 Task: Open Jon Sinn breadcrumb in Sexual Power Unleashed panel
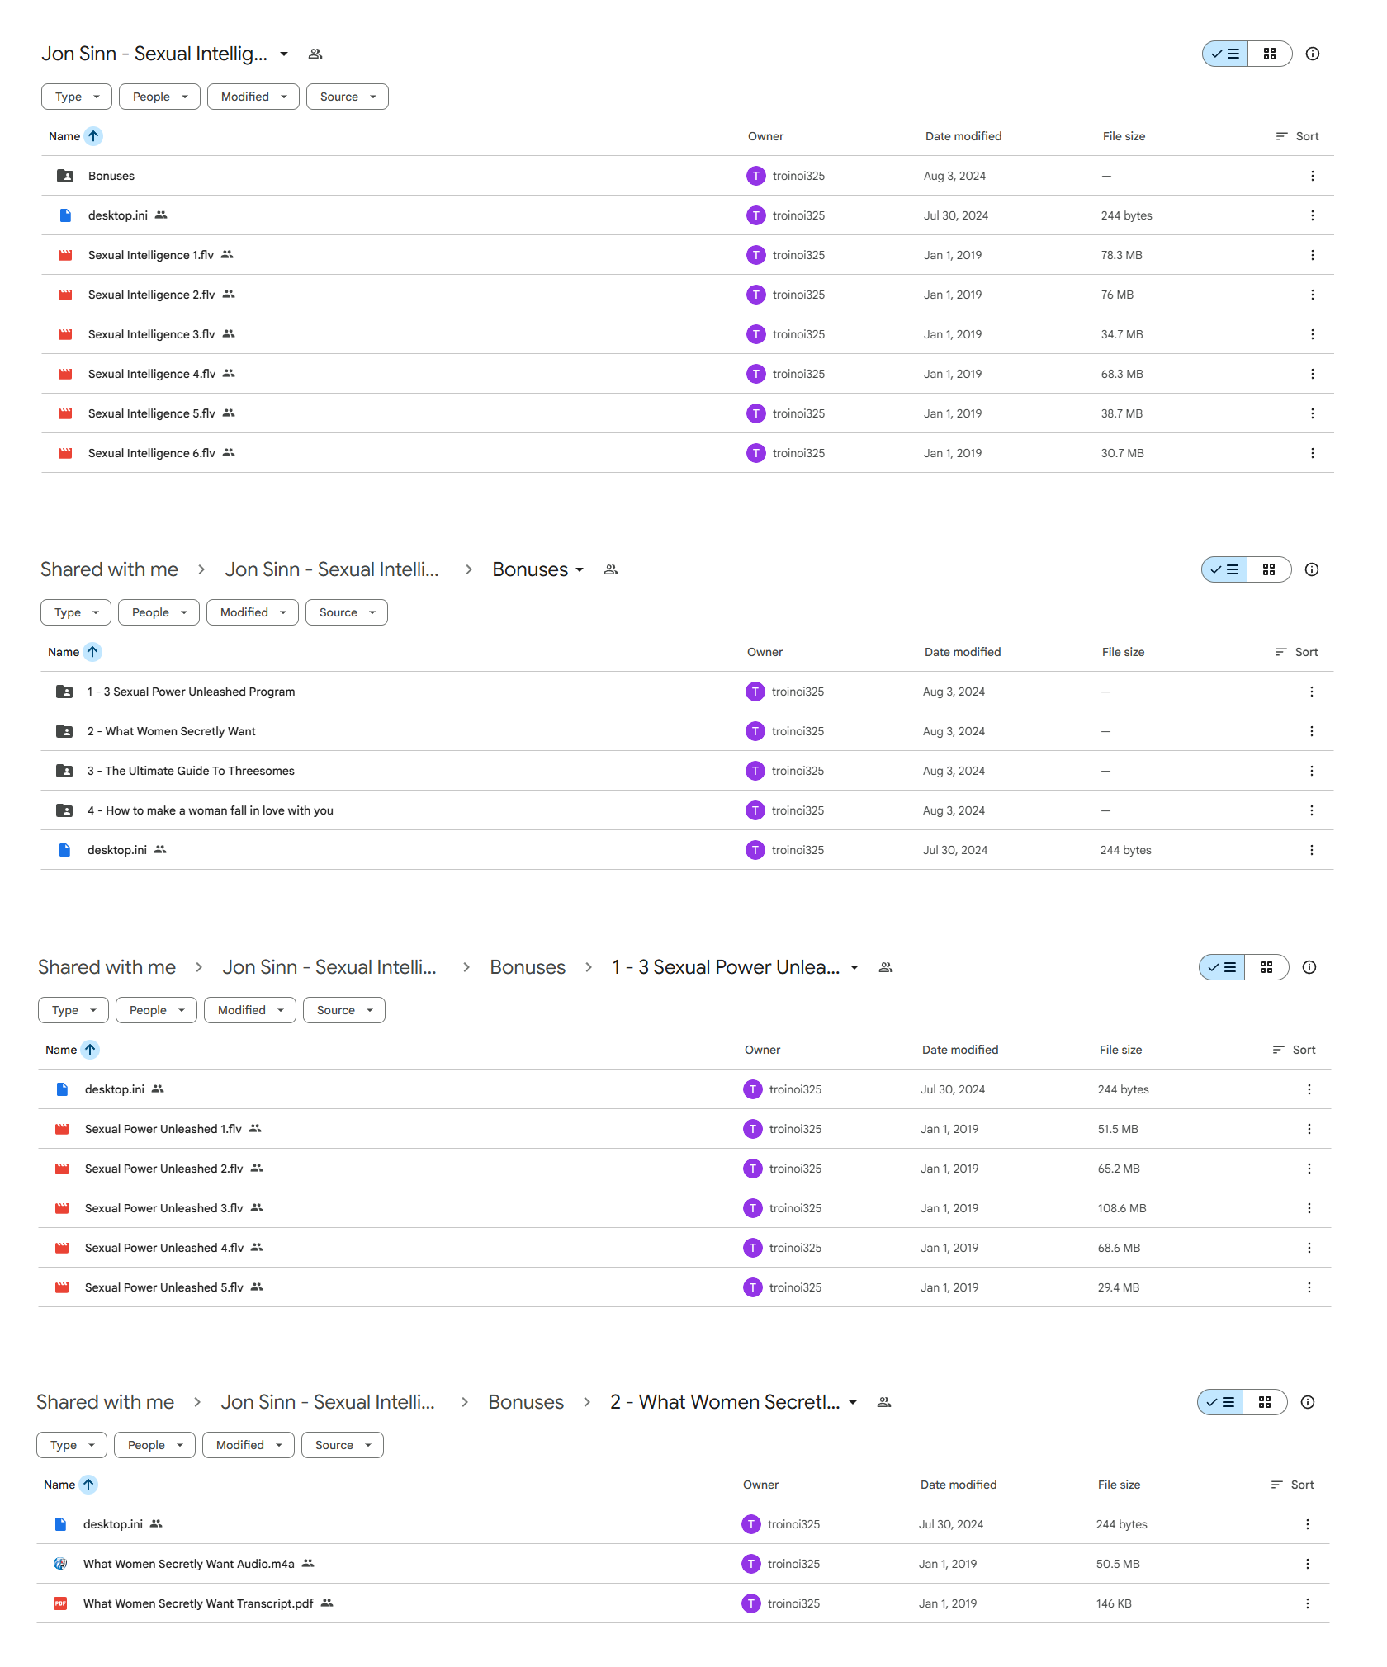(329, 967)
